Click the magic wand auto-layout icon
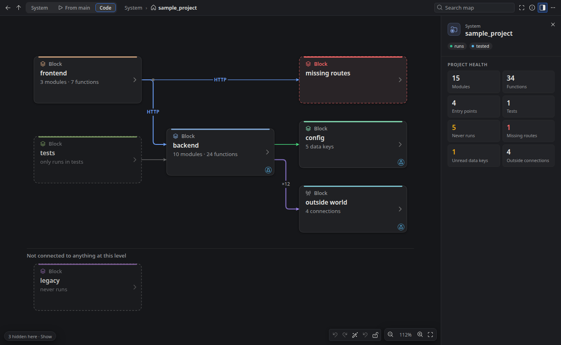This screenshot has width=561, height=345. pyautogui.click(x=355, y=335)
